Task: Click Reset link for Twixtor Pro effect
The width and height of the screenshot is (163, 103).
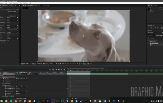Action: (x=17, y=77)
